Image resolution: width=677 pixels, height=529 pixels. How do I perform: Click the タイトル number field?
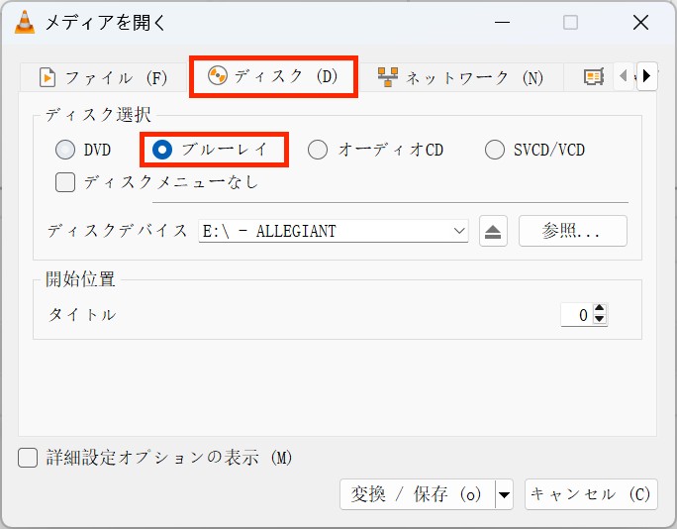point(576,315)
